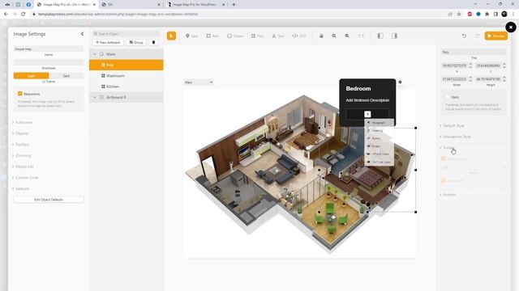Screen dimensions: 519x291
Task: Select the Washroom object
Action: (127, 75)
